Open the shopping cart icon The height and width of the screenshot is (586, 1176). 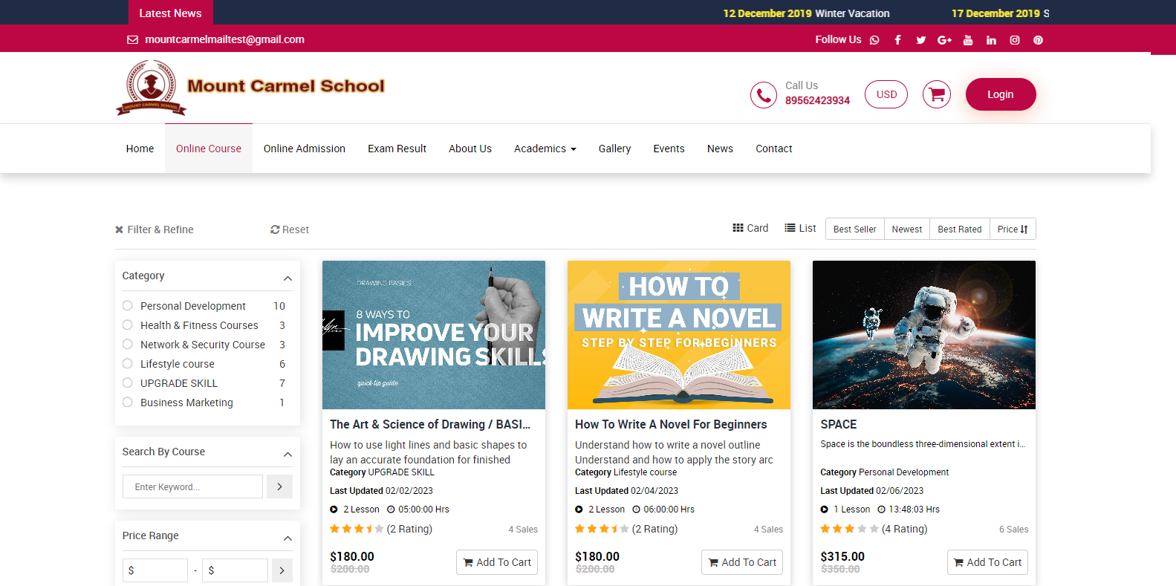point(936,94)
